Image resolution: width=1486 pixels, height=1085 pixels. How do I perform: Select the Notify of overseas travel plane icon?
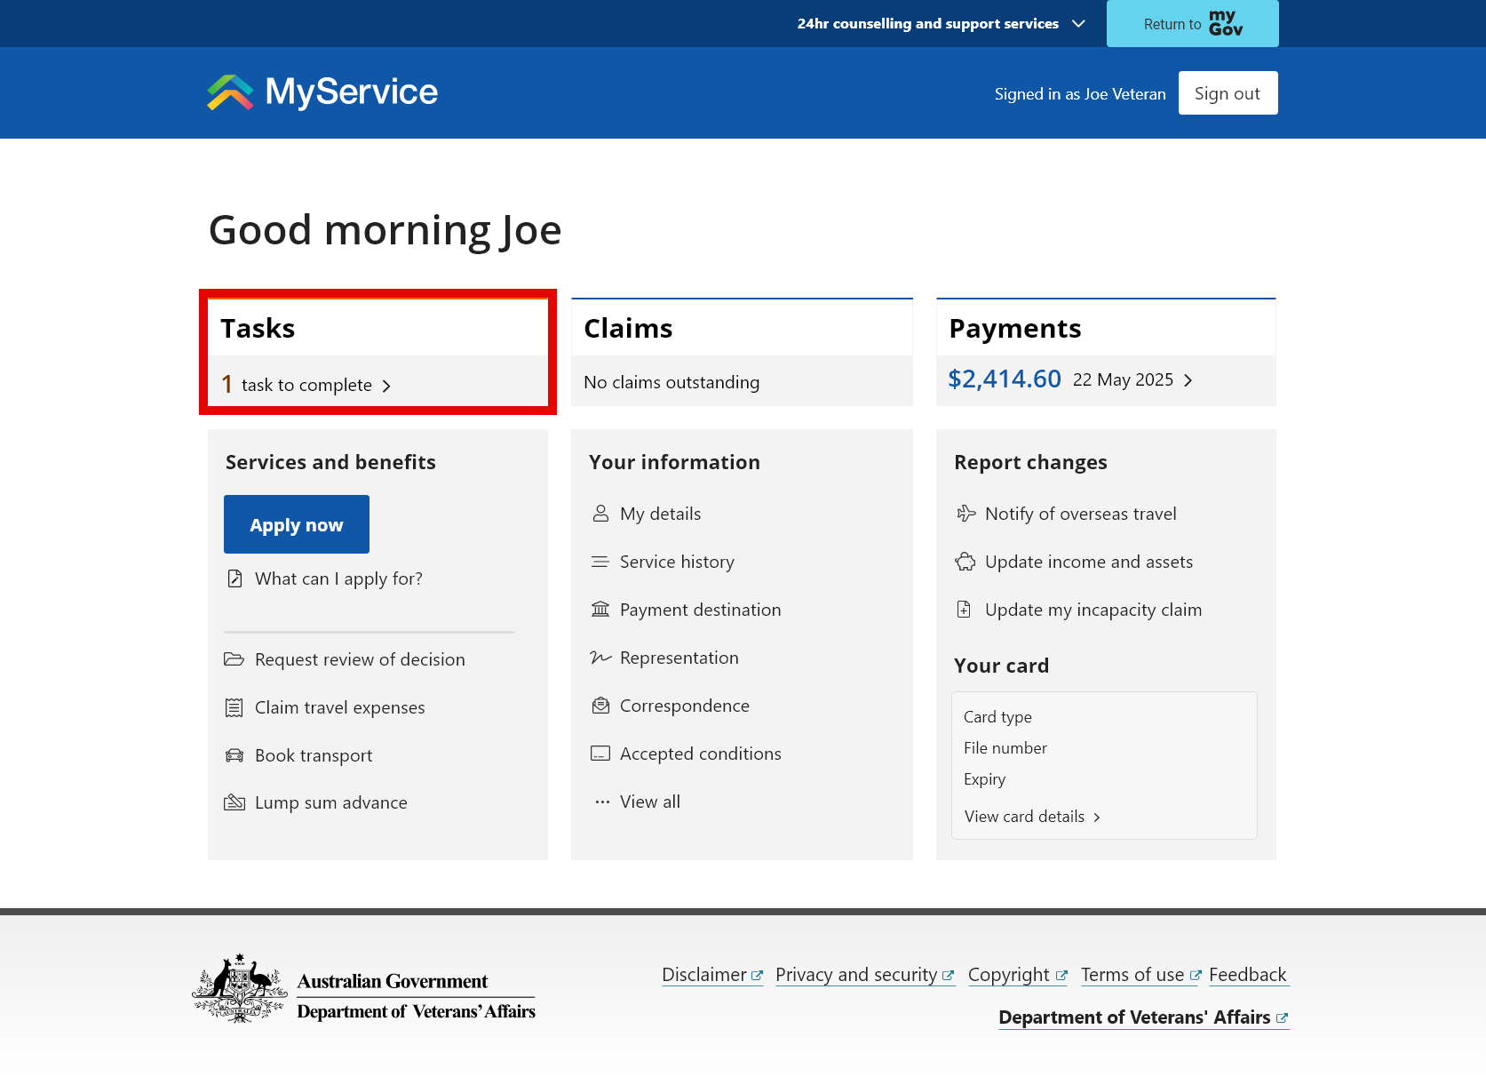pyautogui.click(x=965, y=514)
